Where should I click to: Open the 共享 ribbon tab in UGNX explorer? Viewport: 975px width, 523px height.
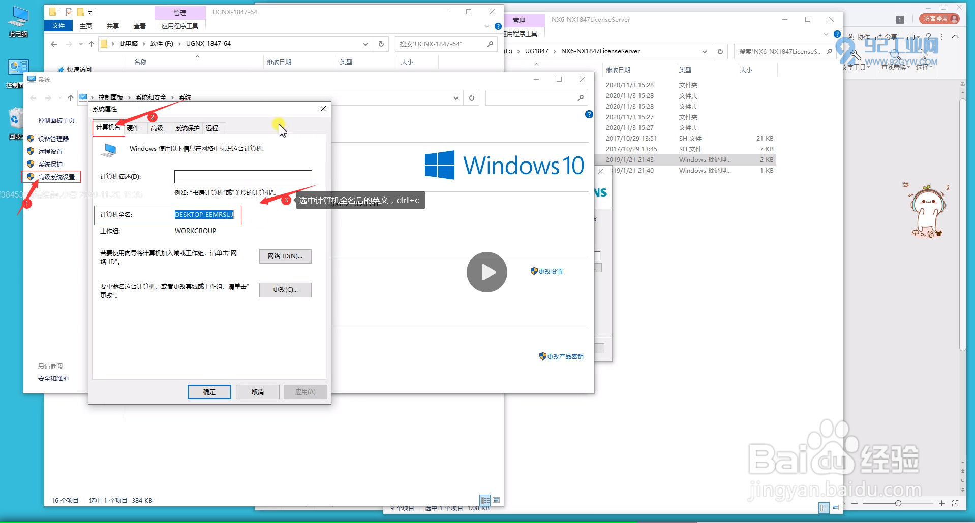(113, 26)
